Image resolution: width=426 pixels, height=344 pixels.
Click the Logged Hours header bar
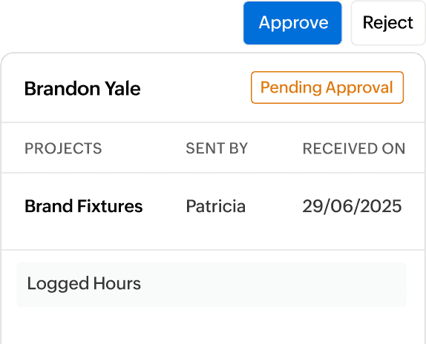[x=212, y=284]
